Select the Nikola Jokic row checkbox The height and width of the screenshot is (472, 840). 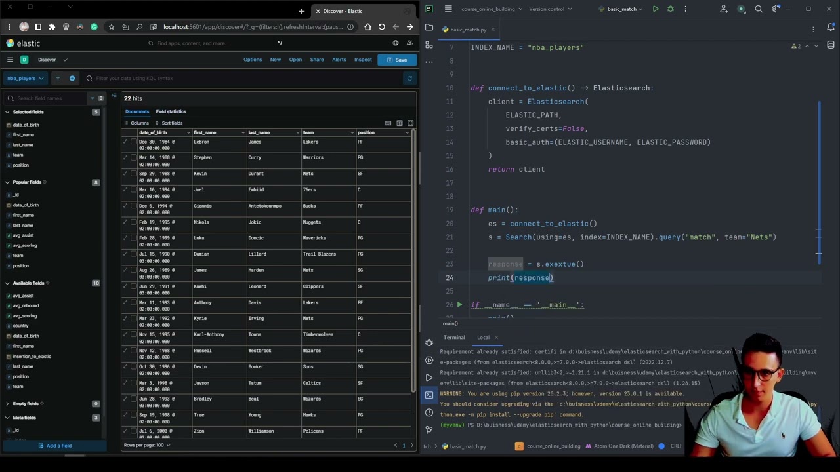[134, 222]
